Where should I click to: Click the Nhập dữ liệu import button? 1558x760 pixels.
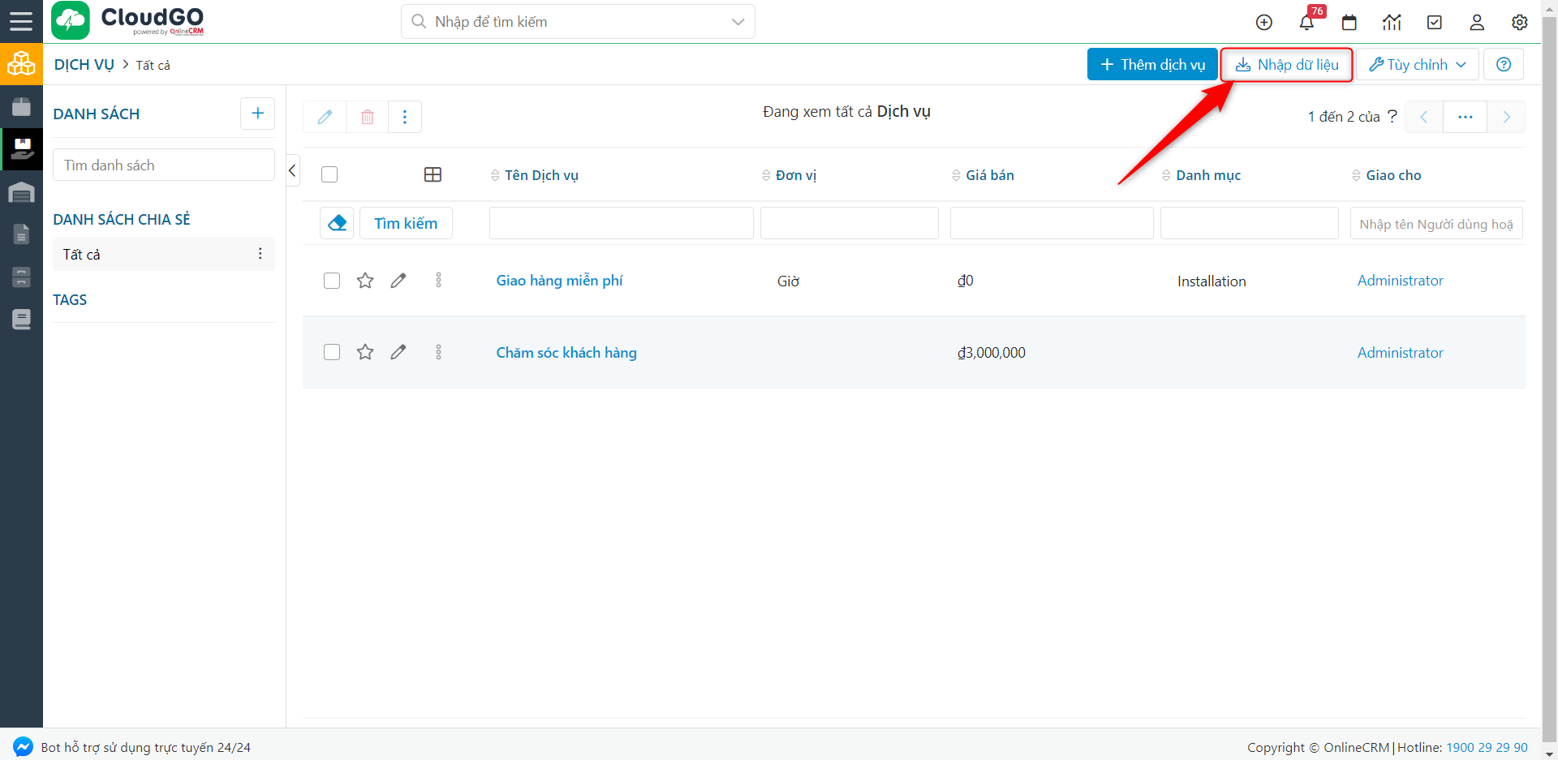pos(1286,65)
